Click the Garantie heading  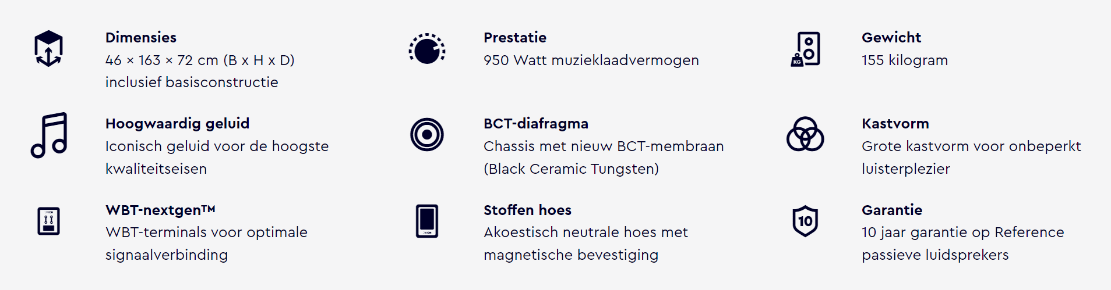coord(892,210)
